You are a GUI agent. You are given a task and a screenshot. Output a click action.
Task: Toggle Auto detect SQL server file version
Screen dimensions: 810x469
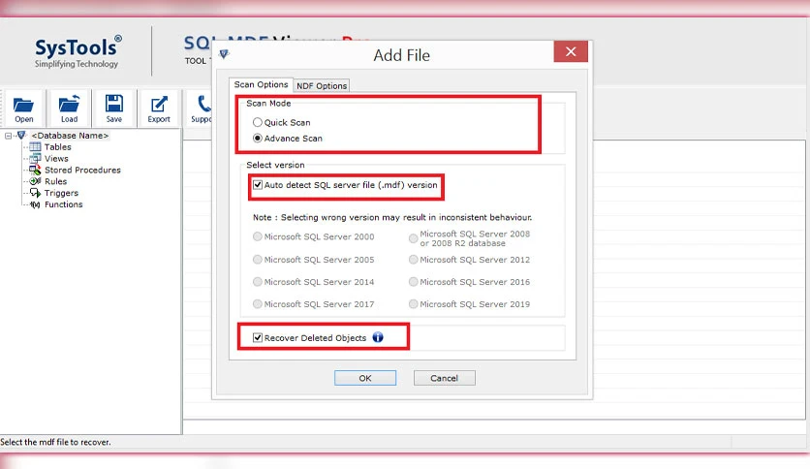point(258,185)
